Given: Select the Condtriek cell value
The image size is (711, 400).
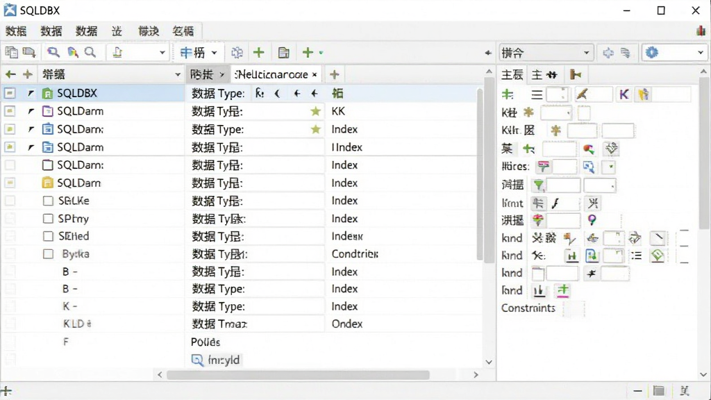Looking at the screenshot, I should coord(355,254).
